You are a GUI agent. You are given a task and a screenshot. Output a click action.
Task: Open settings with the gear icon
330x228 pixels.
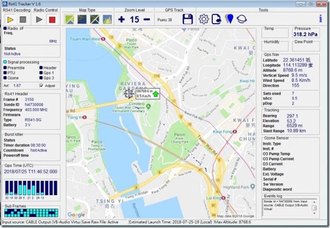pyautogui.click(x=204, y=19)
